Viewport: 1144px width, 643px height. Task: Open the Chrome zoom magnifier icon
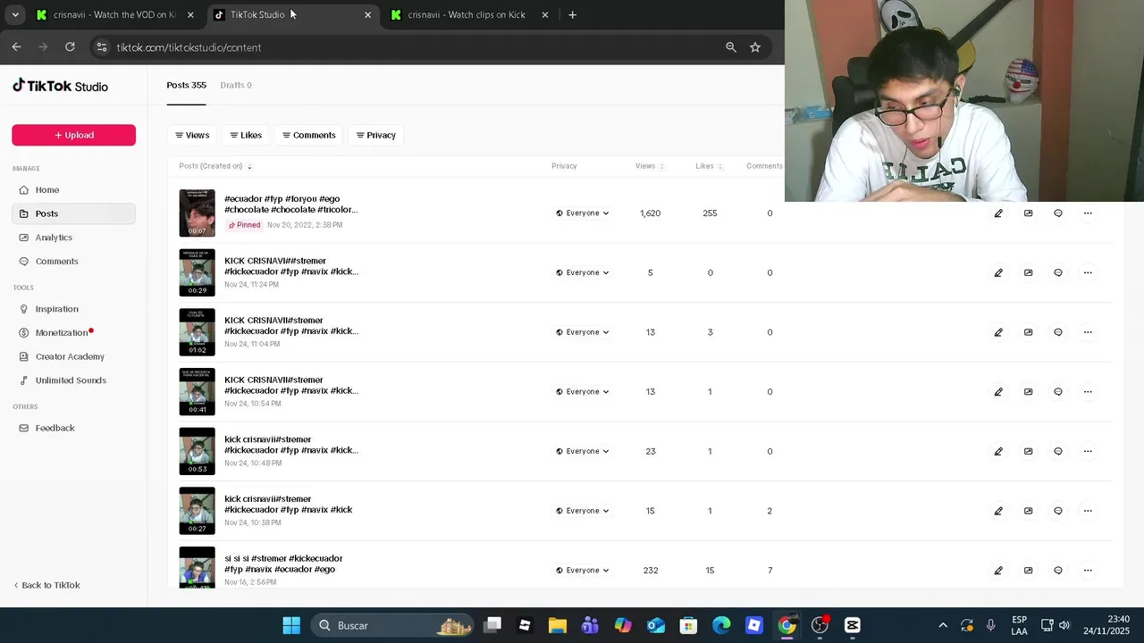coord(731,47)
